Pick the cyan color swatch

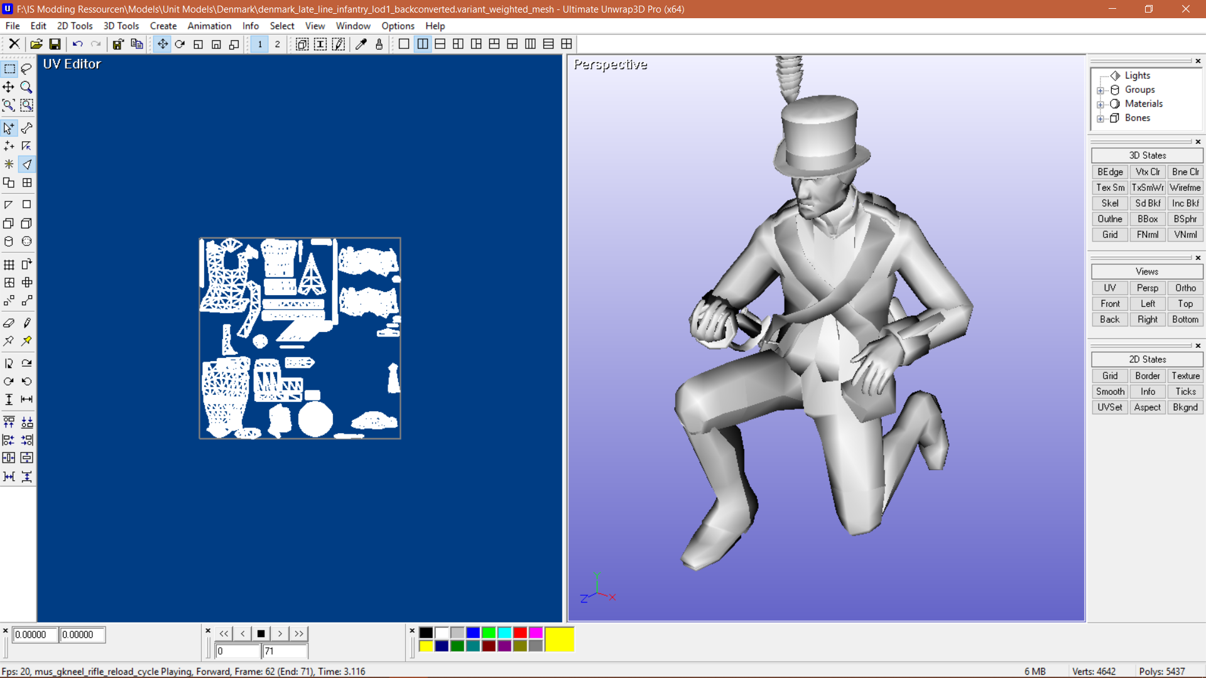click(504, 632)
